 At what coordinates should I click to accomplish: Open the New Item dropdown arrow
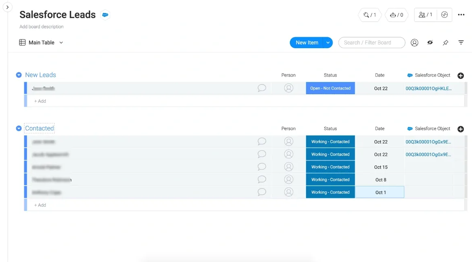[328, 42]
